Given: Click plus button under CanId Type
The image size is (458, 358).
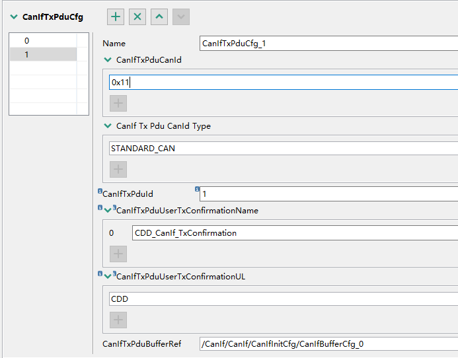Looking at the screenshot, I should pyautogui.click(x=118, y=169).
